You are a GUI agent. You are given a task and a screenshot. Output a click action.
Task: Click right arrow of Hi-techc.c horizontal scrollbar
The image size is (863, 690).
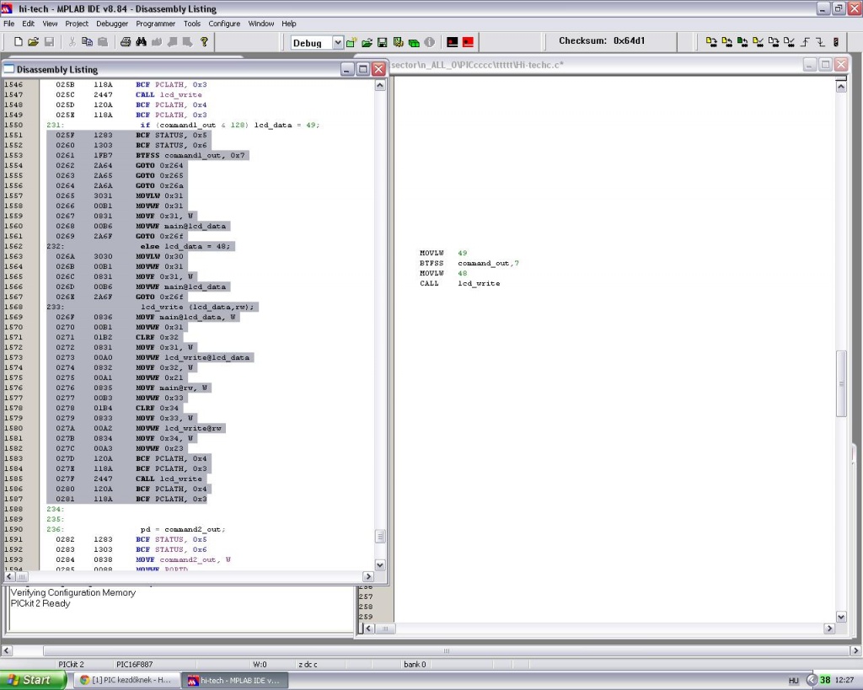click(829, 628)
